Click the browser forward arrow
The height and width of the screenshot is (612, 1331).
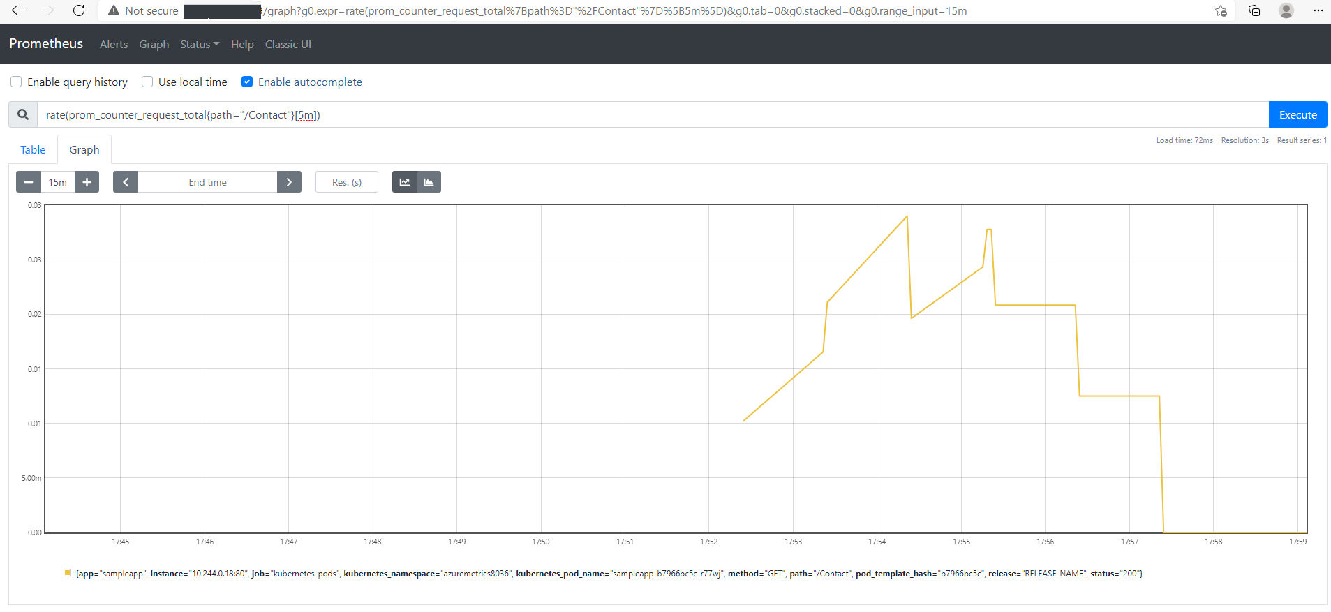click(48, 10)
